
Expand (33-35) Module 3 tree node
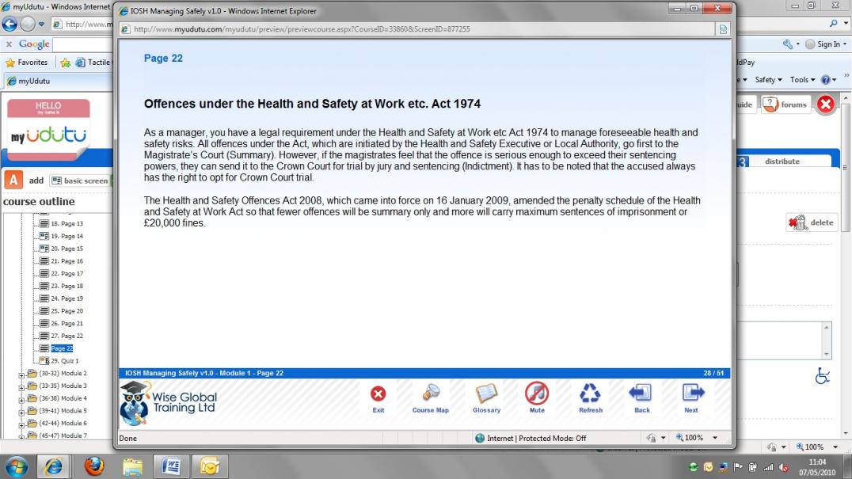click(21, 387)
